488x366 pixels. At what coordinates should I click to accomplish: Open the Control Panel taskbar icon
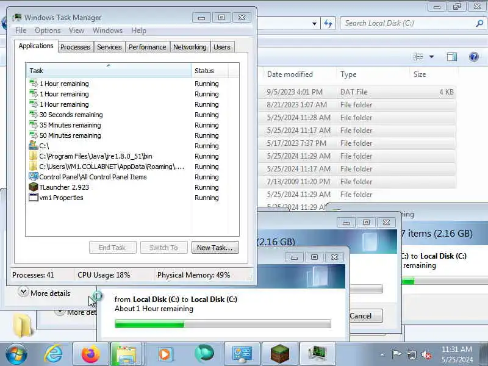[242, 354]
